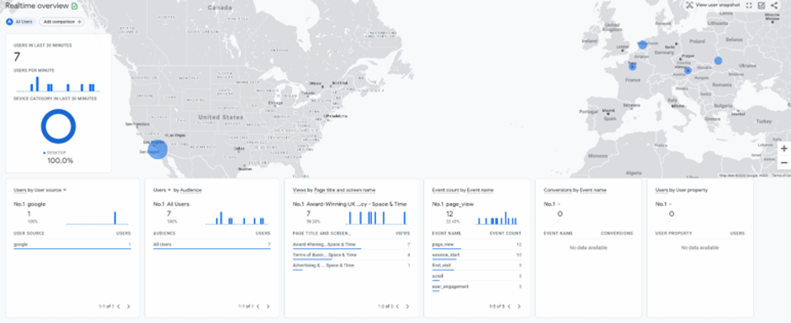Click the customize report chart icon
Viewport: 791px width, 323px height.
[762, 6]
